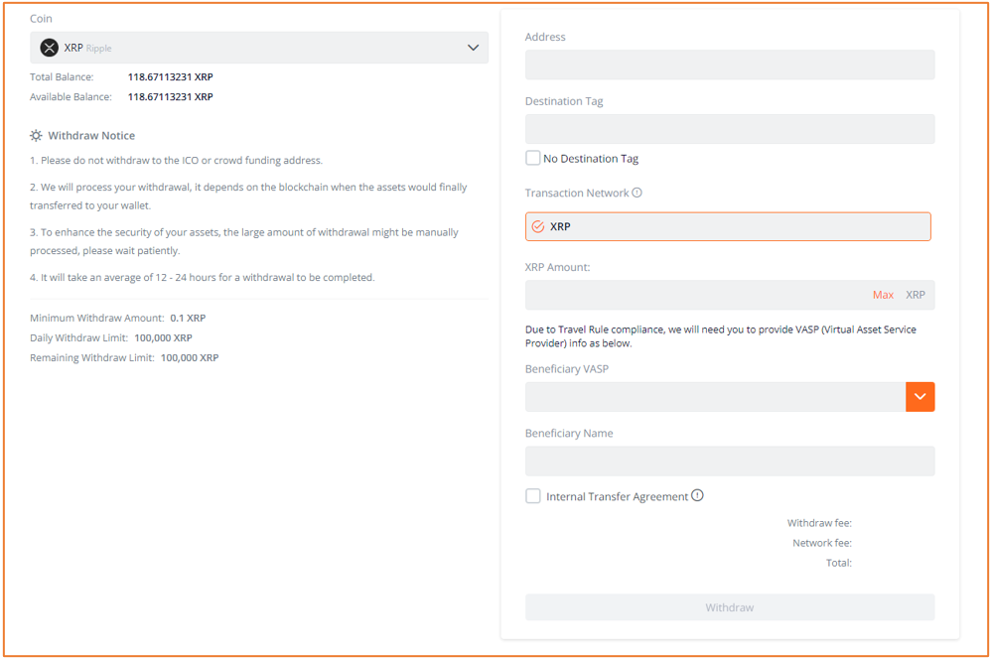Screen dimensions: 992x661
Task: Click the Withdraw button
Action: [730, 607]
